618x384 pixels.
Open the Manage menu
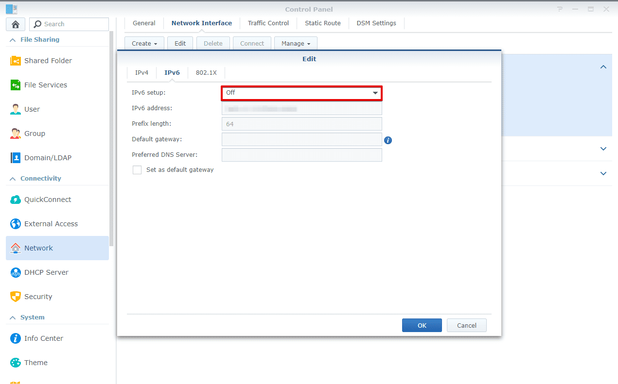(x=296, y=43)
